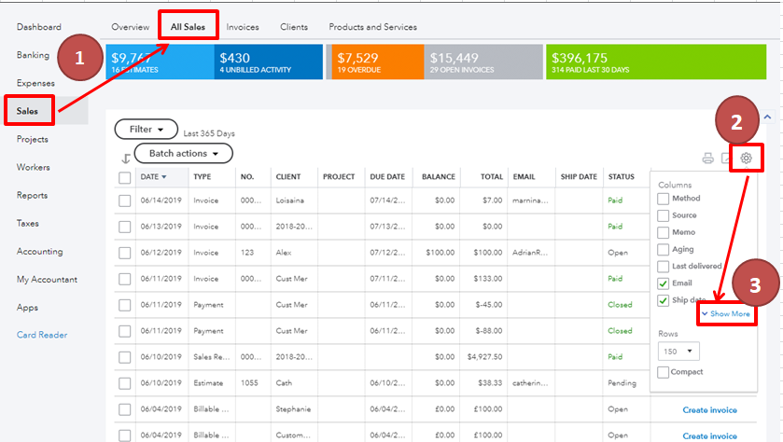Open Expenses in the sidebar
Viewport: 783px width, 442px height.
[x=35, y=83]
